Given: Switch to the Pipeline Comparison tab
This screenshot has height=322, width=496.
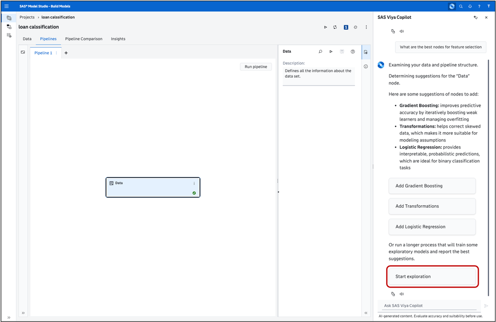Looking at the screenshot, I should 84,39.
